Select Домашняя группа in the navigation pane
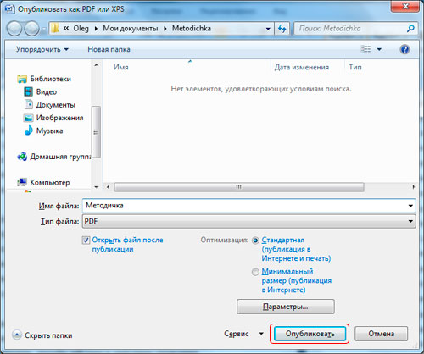 54,157
